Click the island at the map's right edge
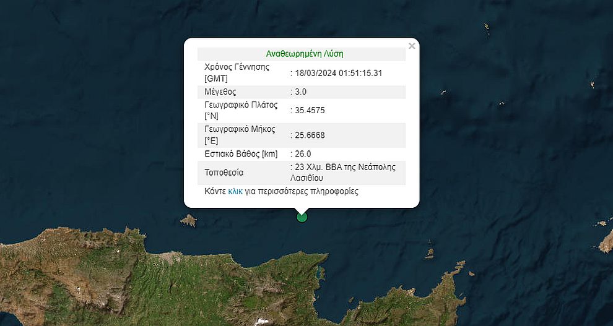 (606, 241)
